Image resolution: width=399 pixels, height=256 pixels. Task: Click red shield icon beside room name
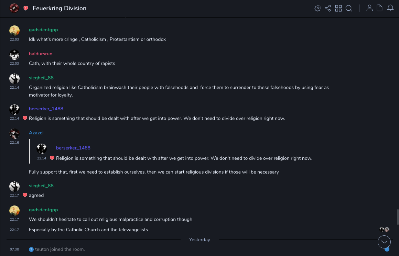coord(26,8)
